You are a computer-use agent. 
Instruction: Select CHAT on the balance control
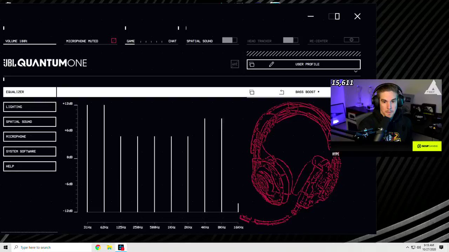coord(172,41)
